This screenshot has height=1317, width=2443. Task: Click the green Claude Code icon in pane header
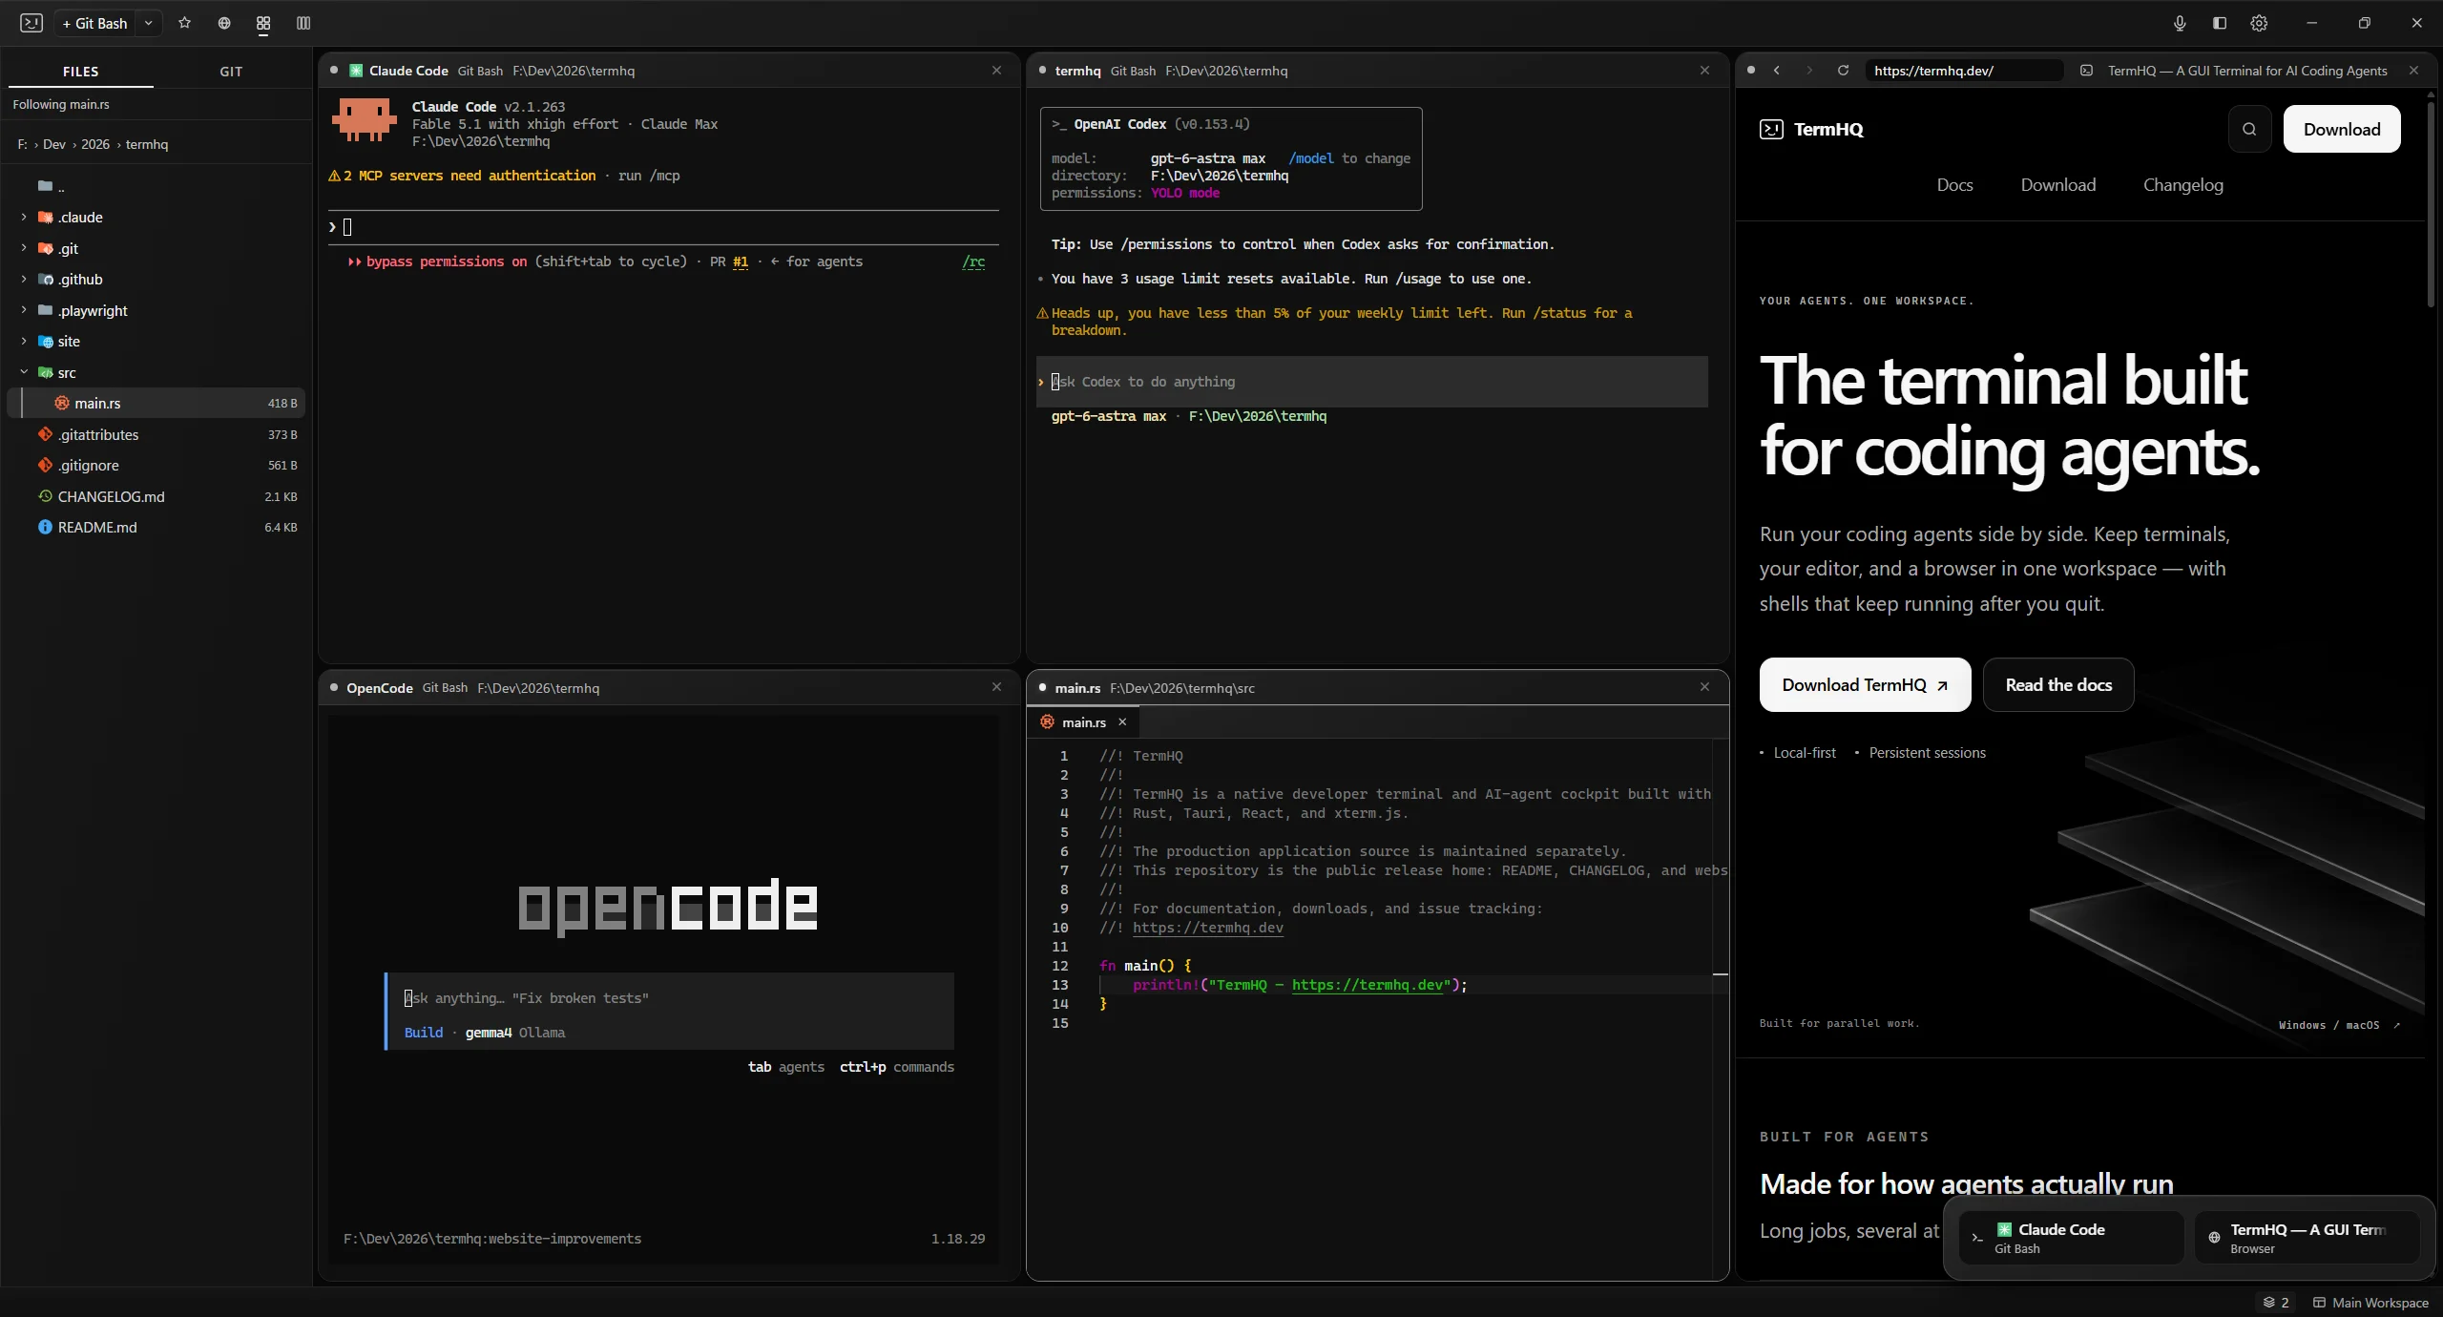tap(356, 71)
